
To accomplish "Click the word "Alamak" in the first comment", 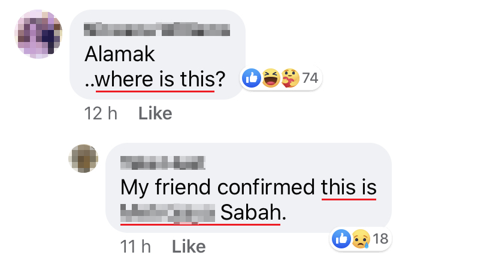I will 120,54.
